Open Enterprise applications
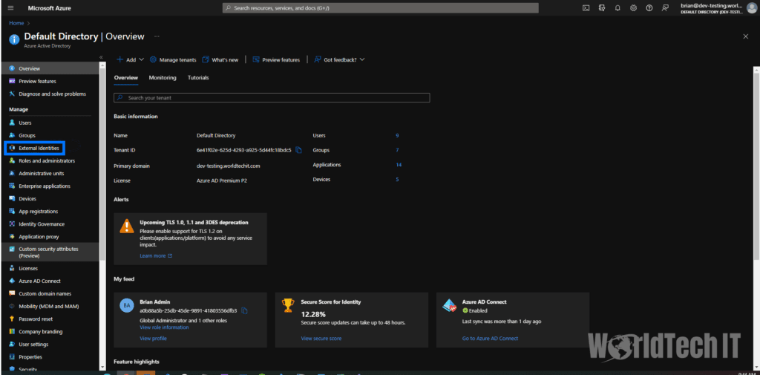This screenshot has height=375, width=760. coord(46,186)
